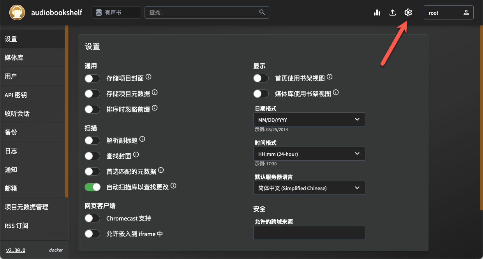The image size is (483, 259).
Task: Open 默认服务器语言 language dropdown
Action: pos(309,188)
